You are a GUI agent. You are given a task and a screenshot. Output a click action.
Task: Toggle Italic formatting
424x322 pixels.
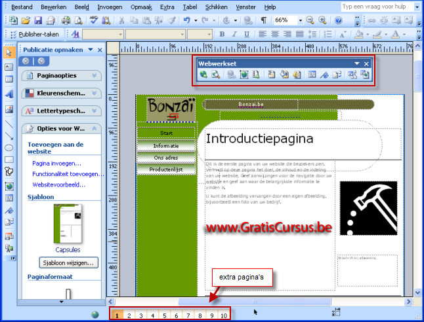234,34
